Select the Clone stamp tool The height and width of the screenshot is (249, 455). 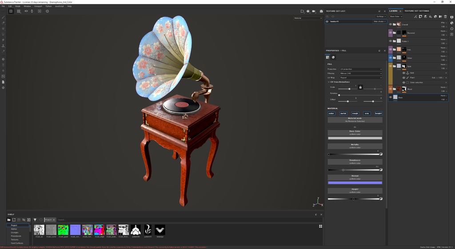(x=3, y=45)
